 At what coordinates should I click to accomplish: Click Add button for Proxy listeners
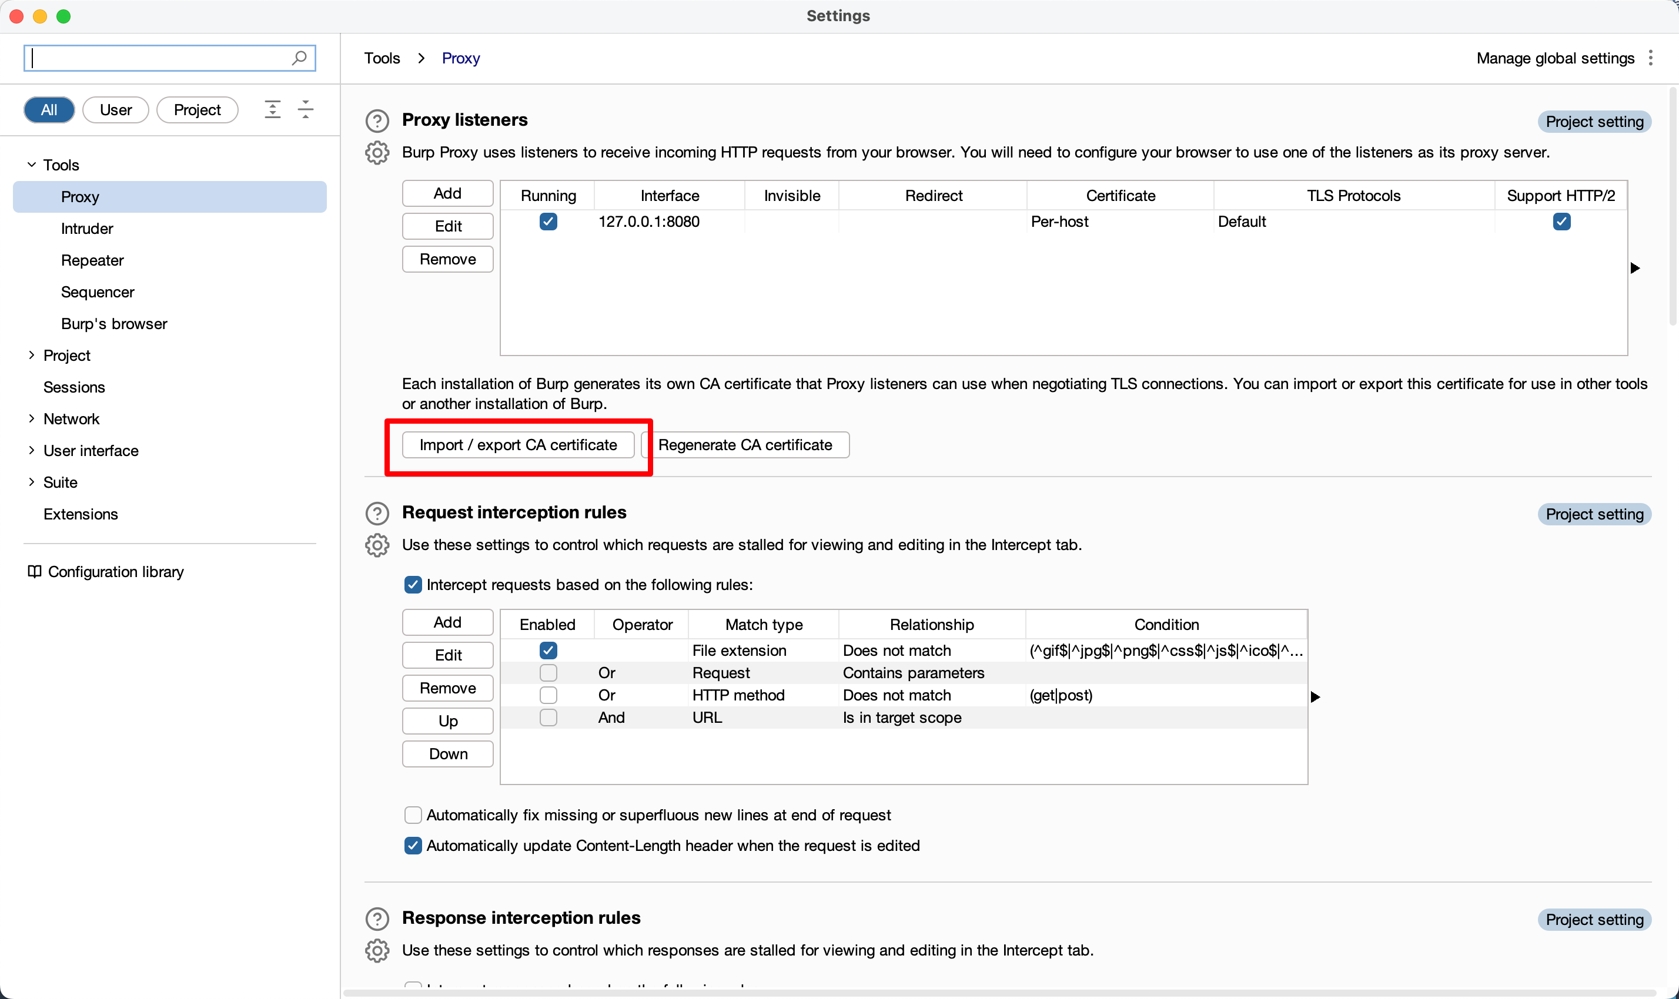[448, 193]
